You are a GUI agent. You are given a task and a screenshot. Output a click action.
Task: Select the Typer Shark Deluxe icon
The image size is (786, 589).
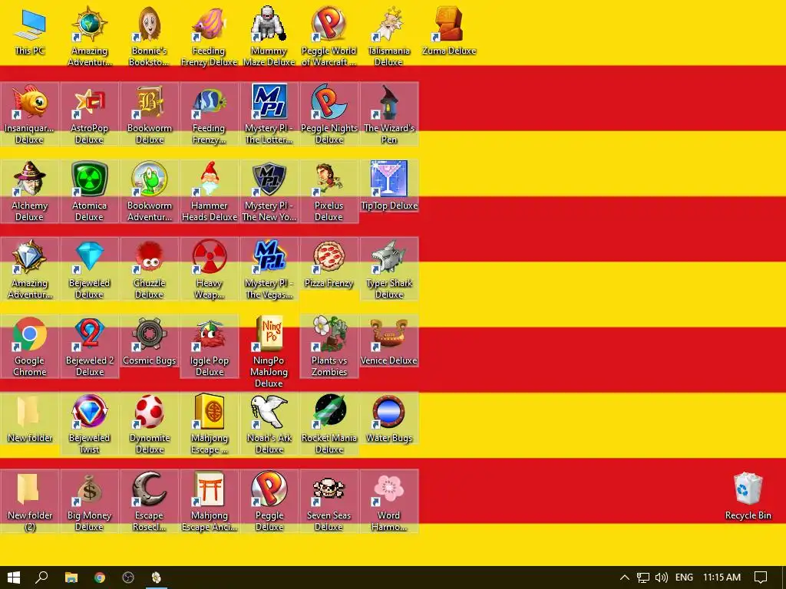389,269
